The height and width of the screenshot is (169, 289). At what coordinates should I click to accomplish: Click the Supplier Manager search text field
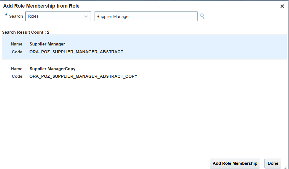[146, 16]
